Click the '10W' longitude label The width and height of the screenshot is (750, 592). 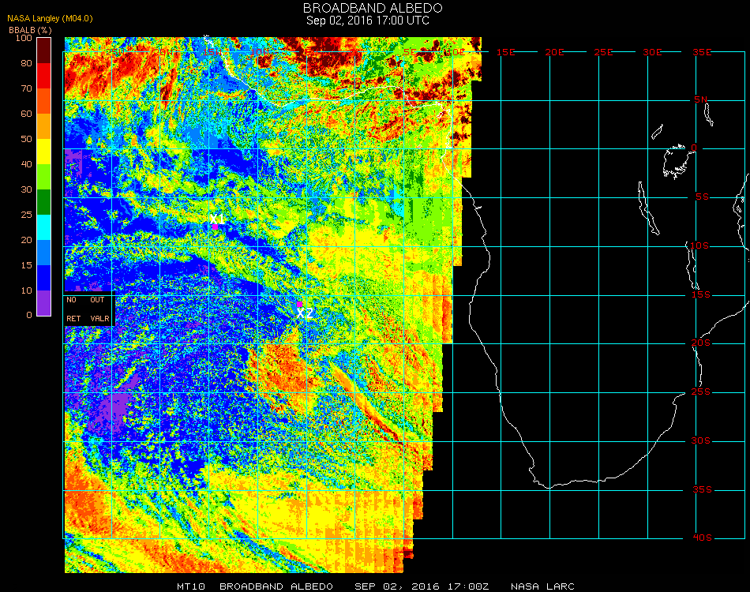(x=260, y=52)
